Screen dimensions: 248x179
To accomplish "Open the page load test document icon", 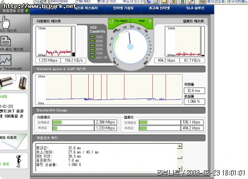I will pos(5,41).
